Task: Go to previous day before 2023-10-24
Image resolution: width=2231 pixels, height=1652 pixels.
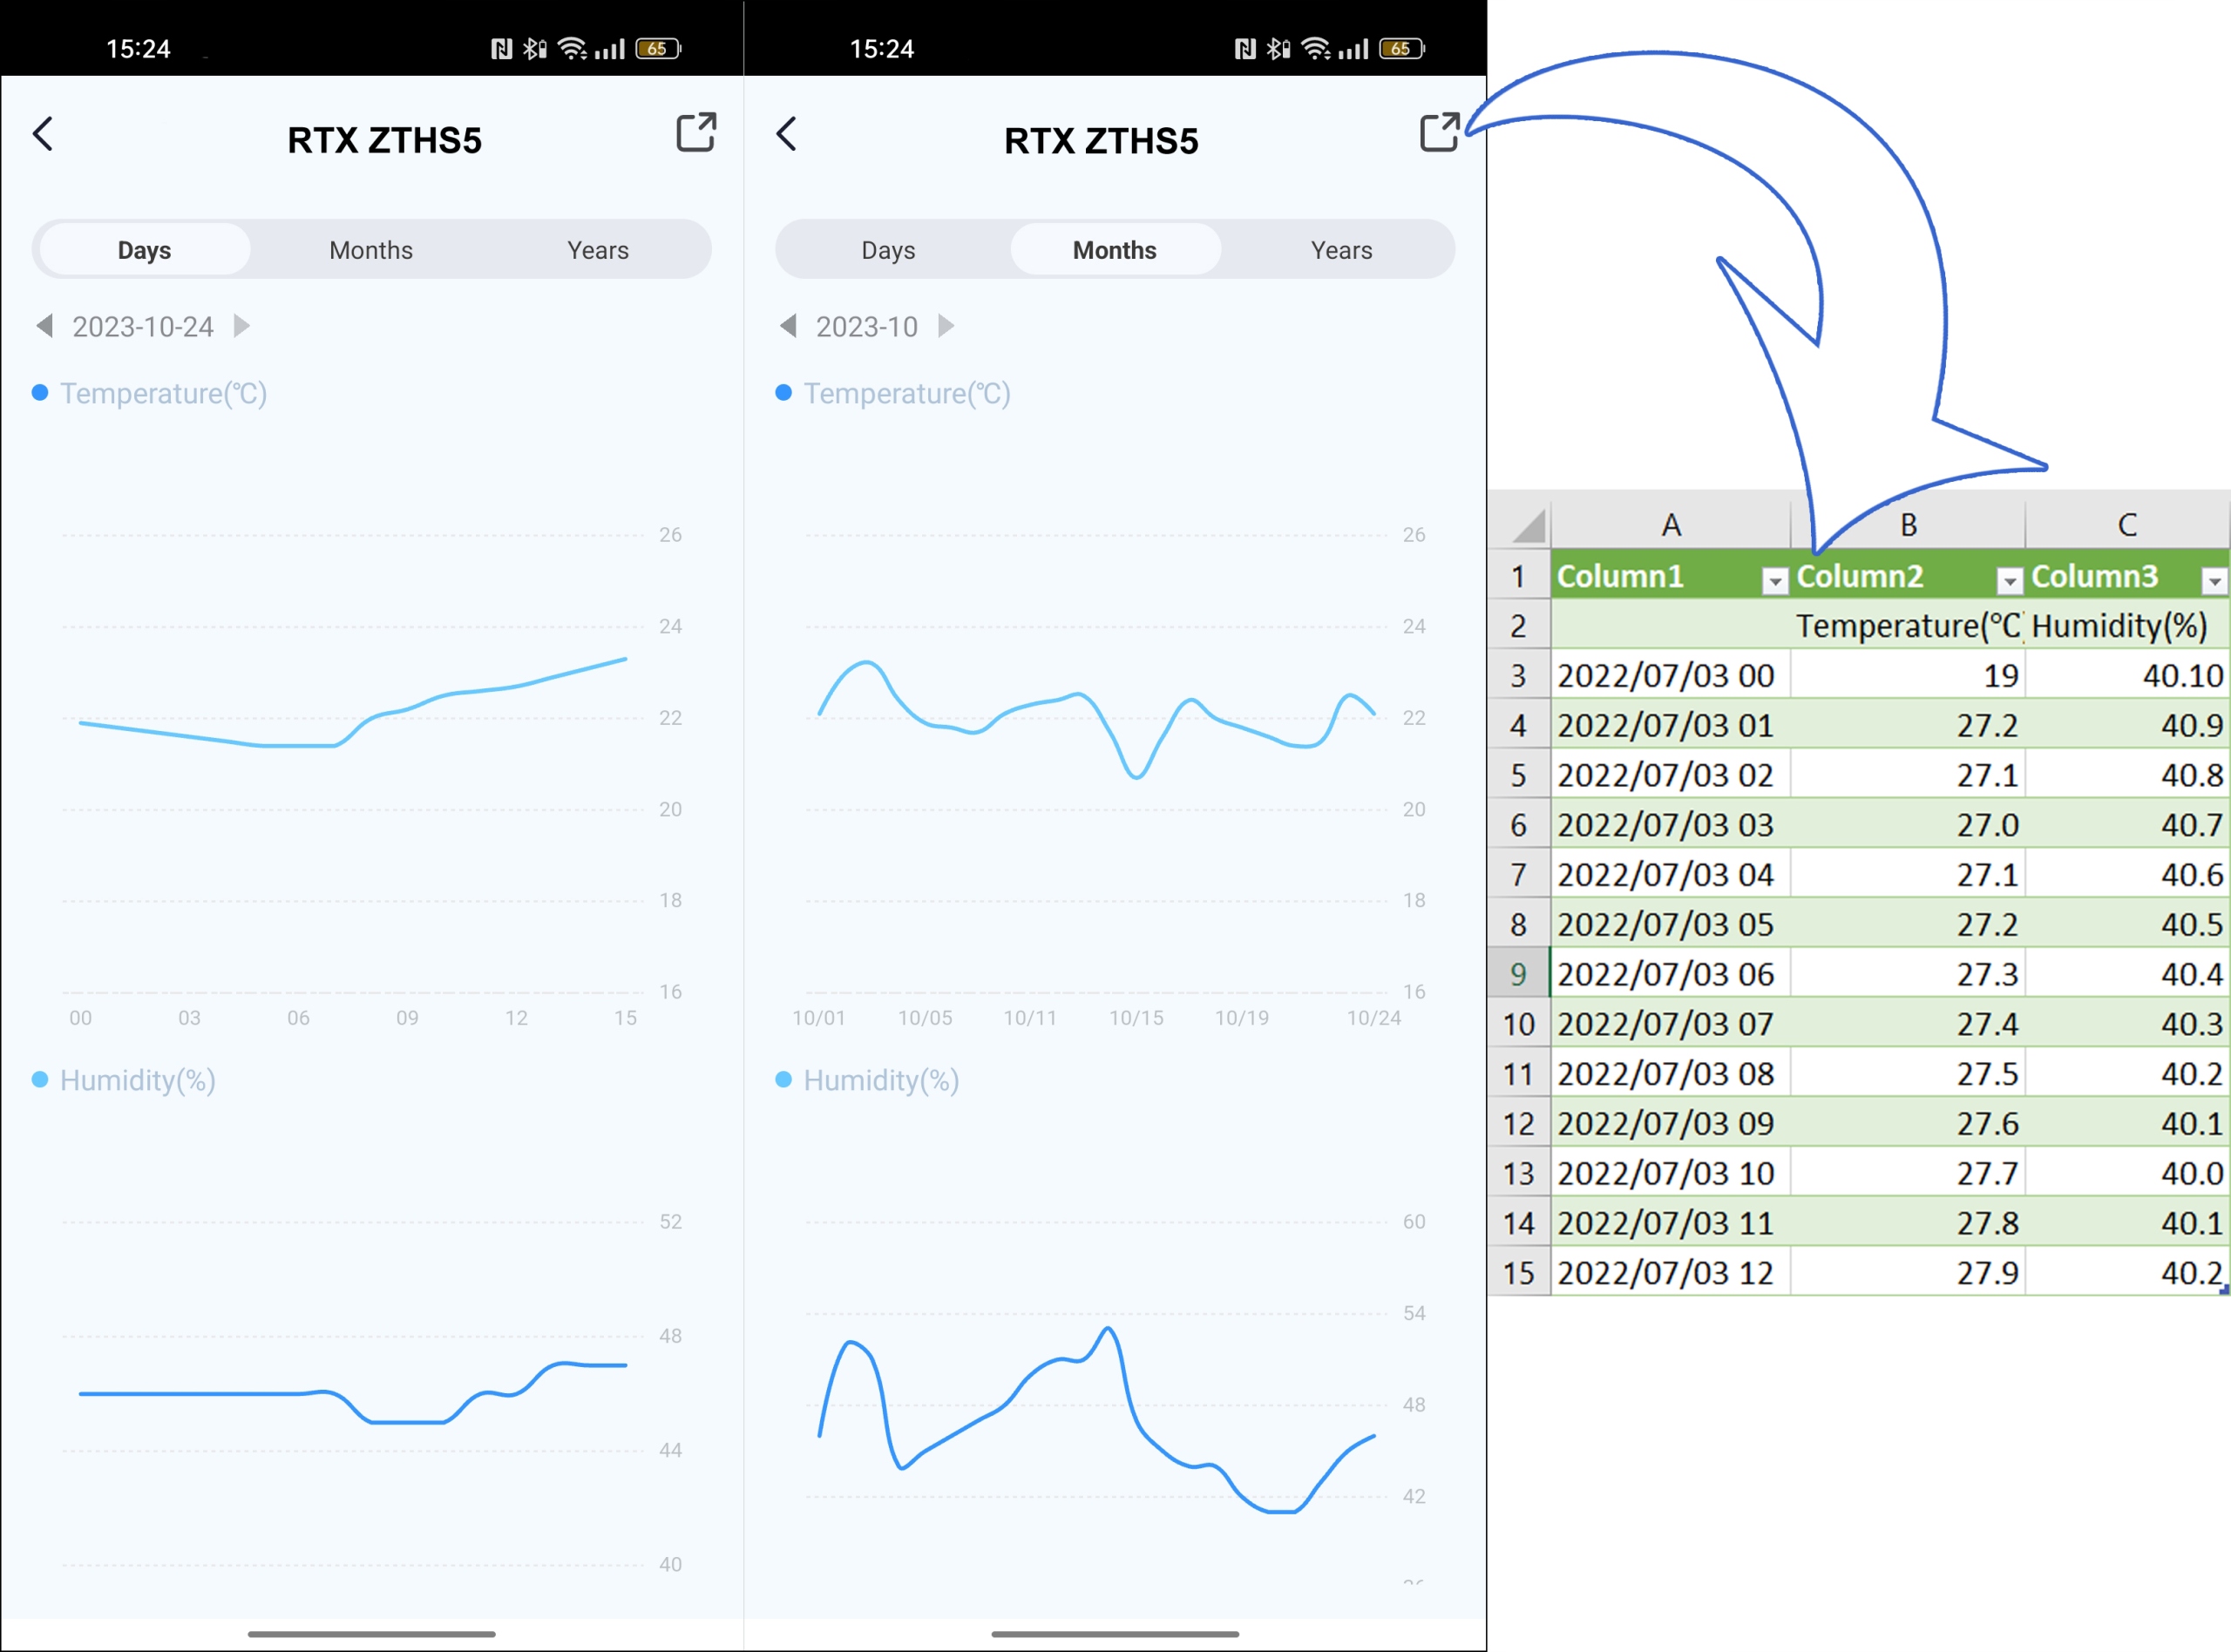Action: tap(44, 326)
